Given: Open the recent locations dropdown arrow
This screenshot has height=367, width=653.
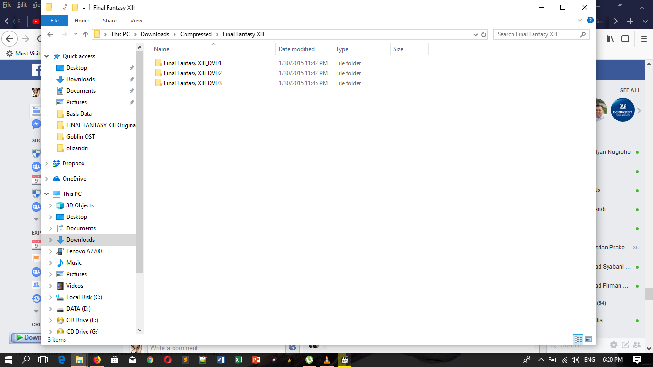Looking at the screenshot, I should click(x=76, y=34).
